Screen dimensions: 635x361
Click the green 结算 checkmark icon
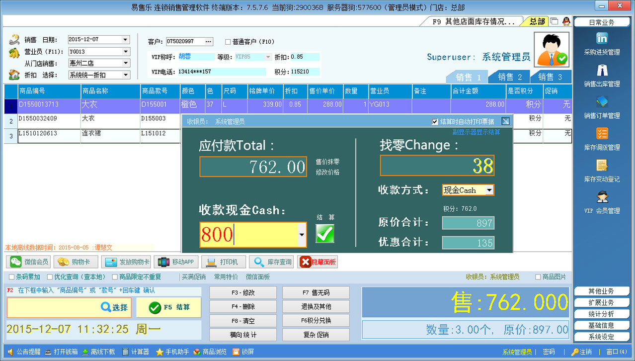tap(325, 233)
